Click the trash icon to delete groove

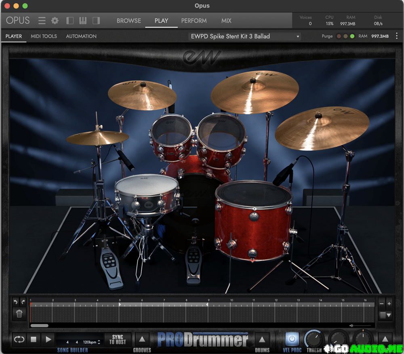tap(19, 313)
